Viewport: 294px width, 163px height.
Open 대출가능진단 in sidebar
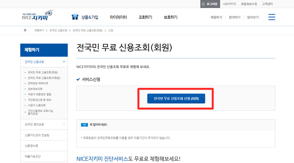(x=44, y=156)
